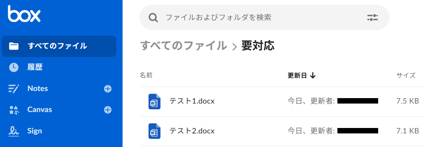425x147 pixels.
Task: Click the all files folder icon
Action: click(x=14, y=46)
